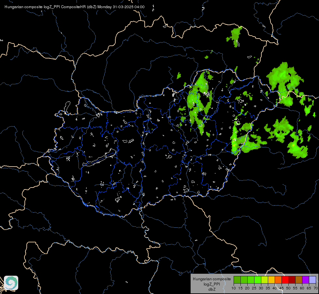The width and height of the screenshot is (319, 294).
Task: Click the legend label 'logZ_PPI'
Action: (x=212, y=284)
